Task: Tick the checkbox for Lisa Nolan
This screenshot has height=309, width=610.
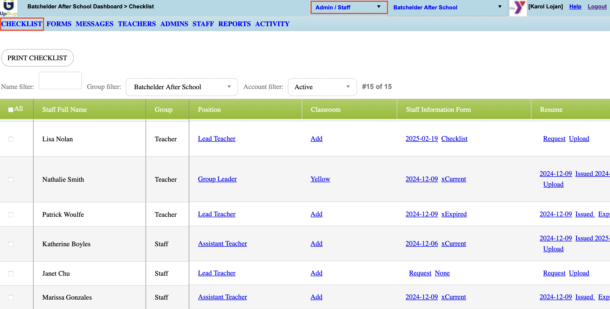Action: point(11,139)
